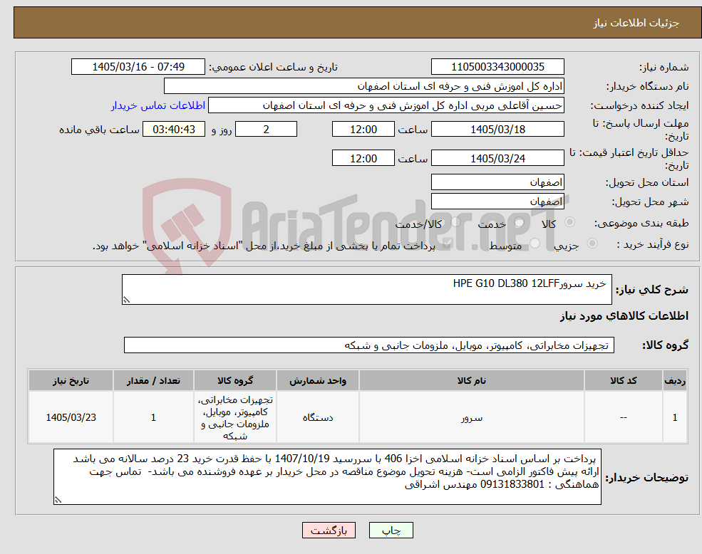Click the کد کالا column header
702x554 pixels.
(623, 380)
